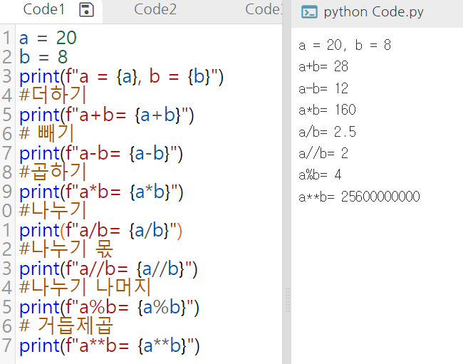This screenshot has width=463, height=364.
Task: Click the comment '#곱하기'
Action: tap(53, 172)
